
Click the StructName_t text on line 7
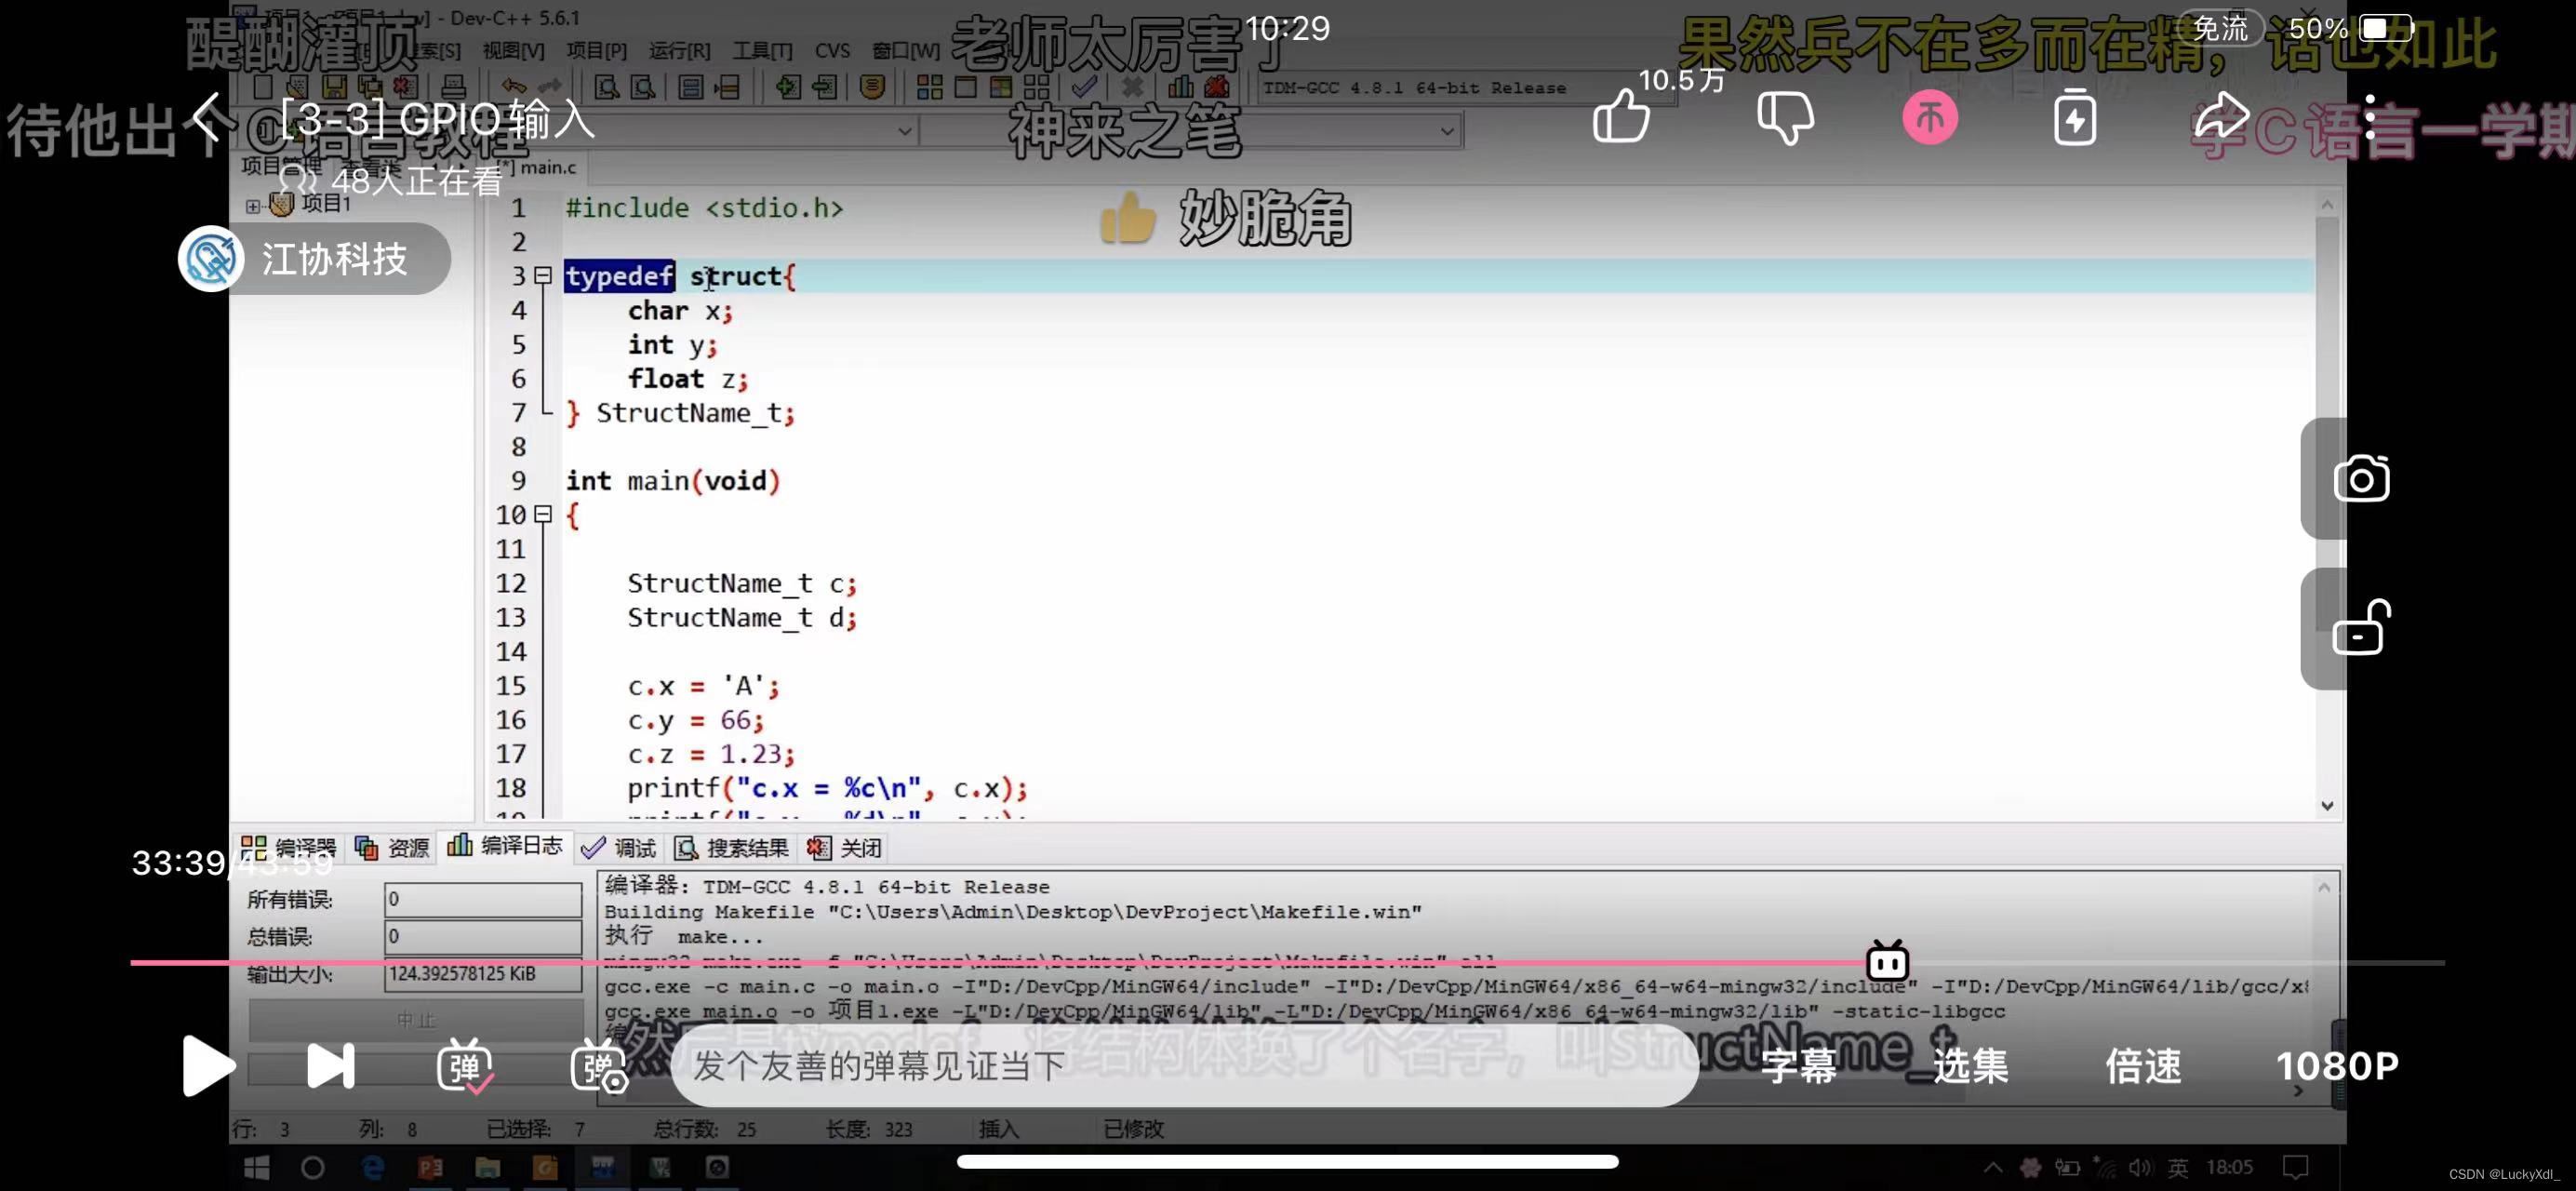pyautogui.click(x=689, y=413)
